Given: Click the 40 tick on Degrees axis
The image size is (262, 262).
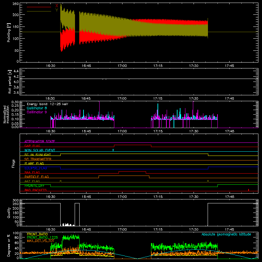Looking at the screenshot, I should tap(17, 248).
